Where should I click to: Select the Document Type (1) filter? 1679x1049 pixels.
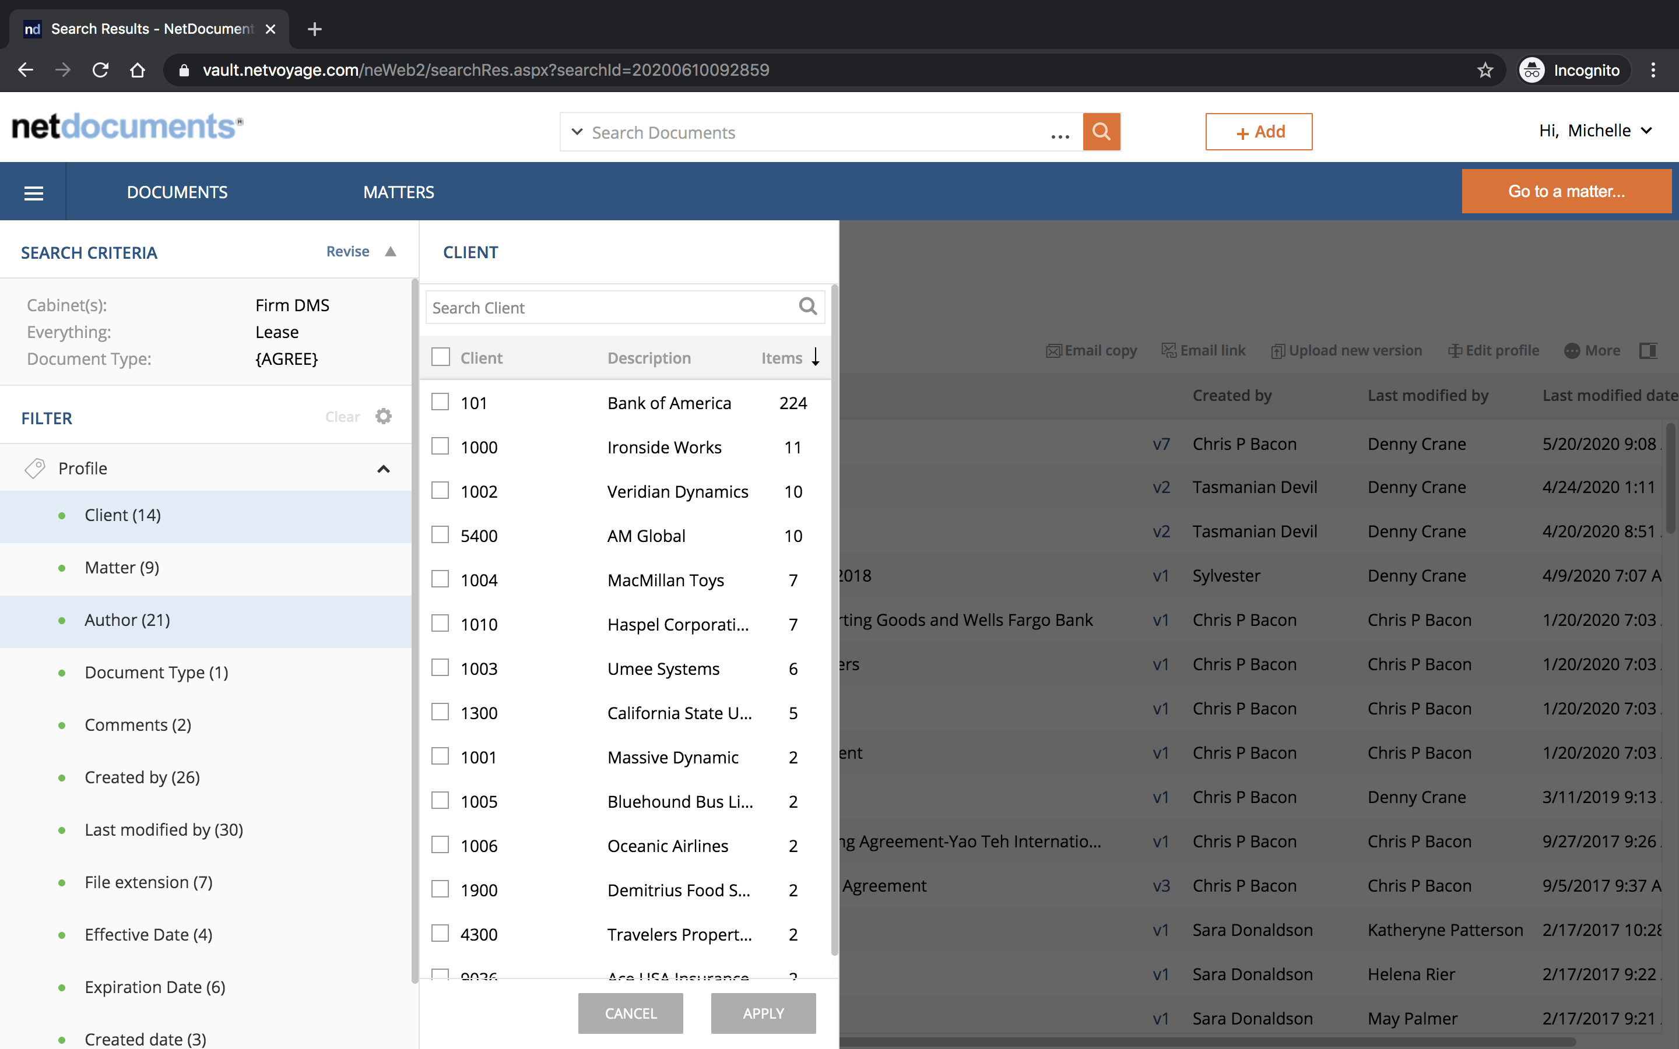tap(206, 673)
